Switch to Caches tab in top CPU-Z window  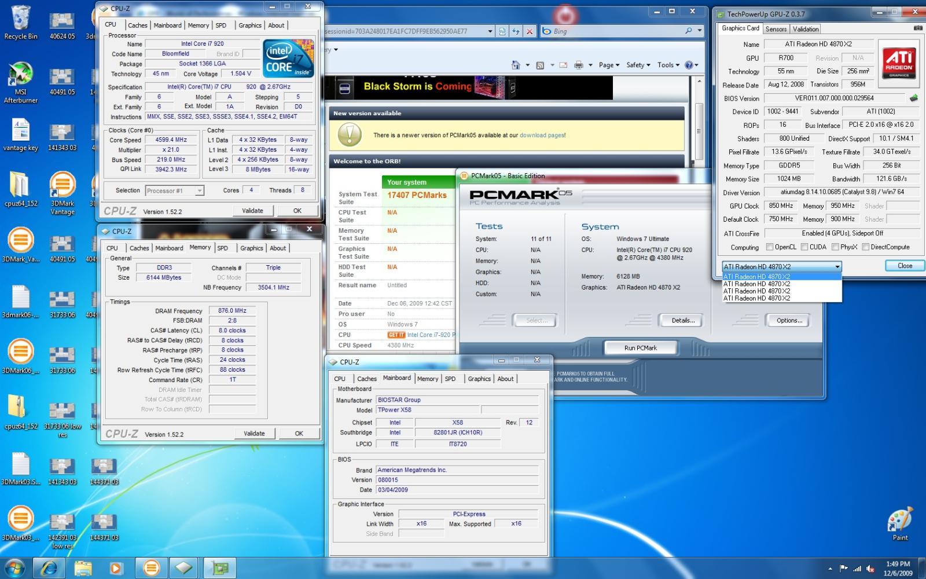point(137,25)
